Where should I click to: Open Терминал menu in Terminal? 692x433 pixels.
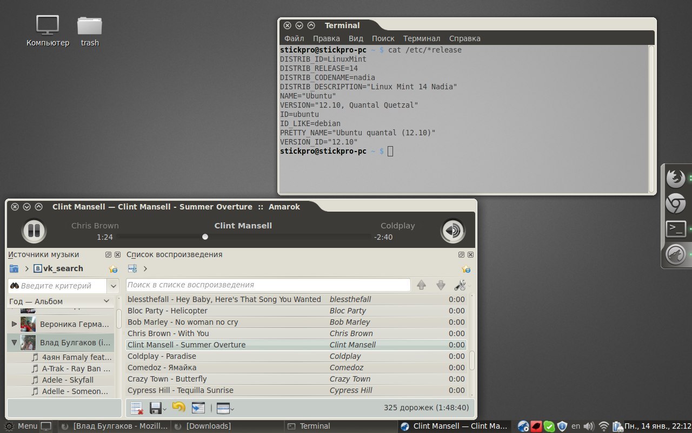[422, 38]
